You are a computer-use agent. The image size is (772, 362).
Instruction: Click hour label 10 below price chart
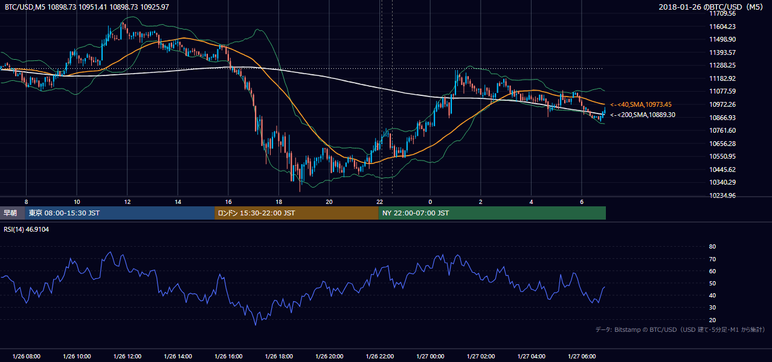[77, 201]
